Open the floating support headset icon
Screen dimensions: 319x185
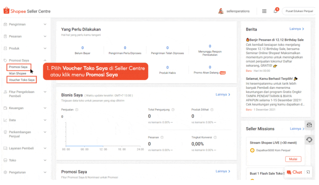pyautogui.click(x=309, y=140)
